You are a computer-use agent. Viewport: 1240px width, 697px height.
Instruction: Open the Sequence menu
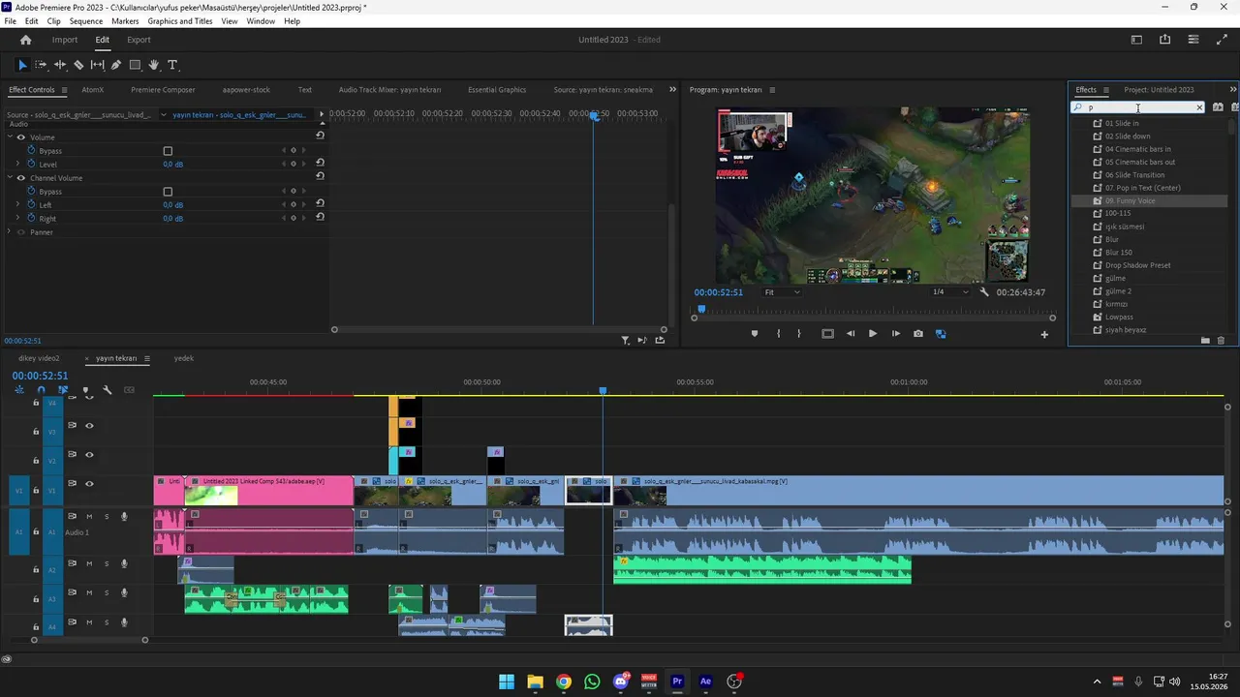pos(86,21)
